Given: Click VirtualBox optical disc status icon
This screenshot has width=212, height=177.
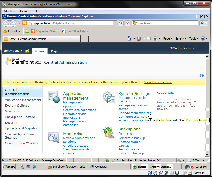Looking at the screenshot, I should click(x=155, y=173).
